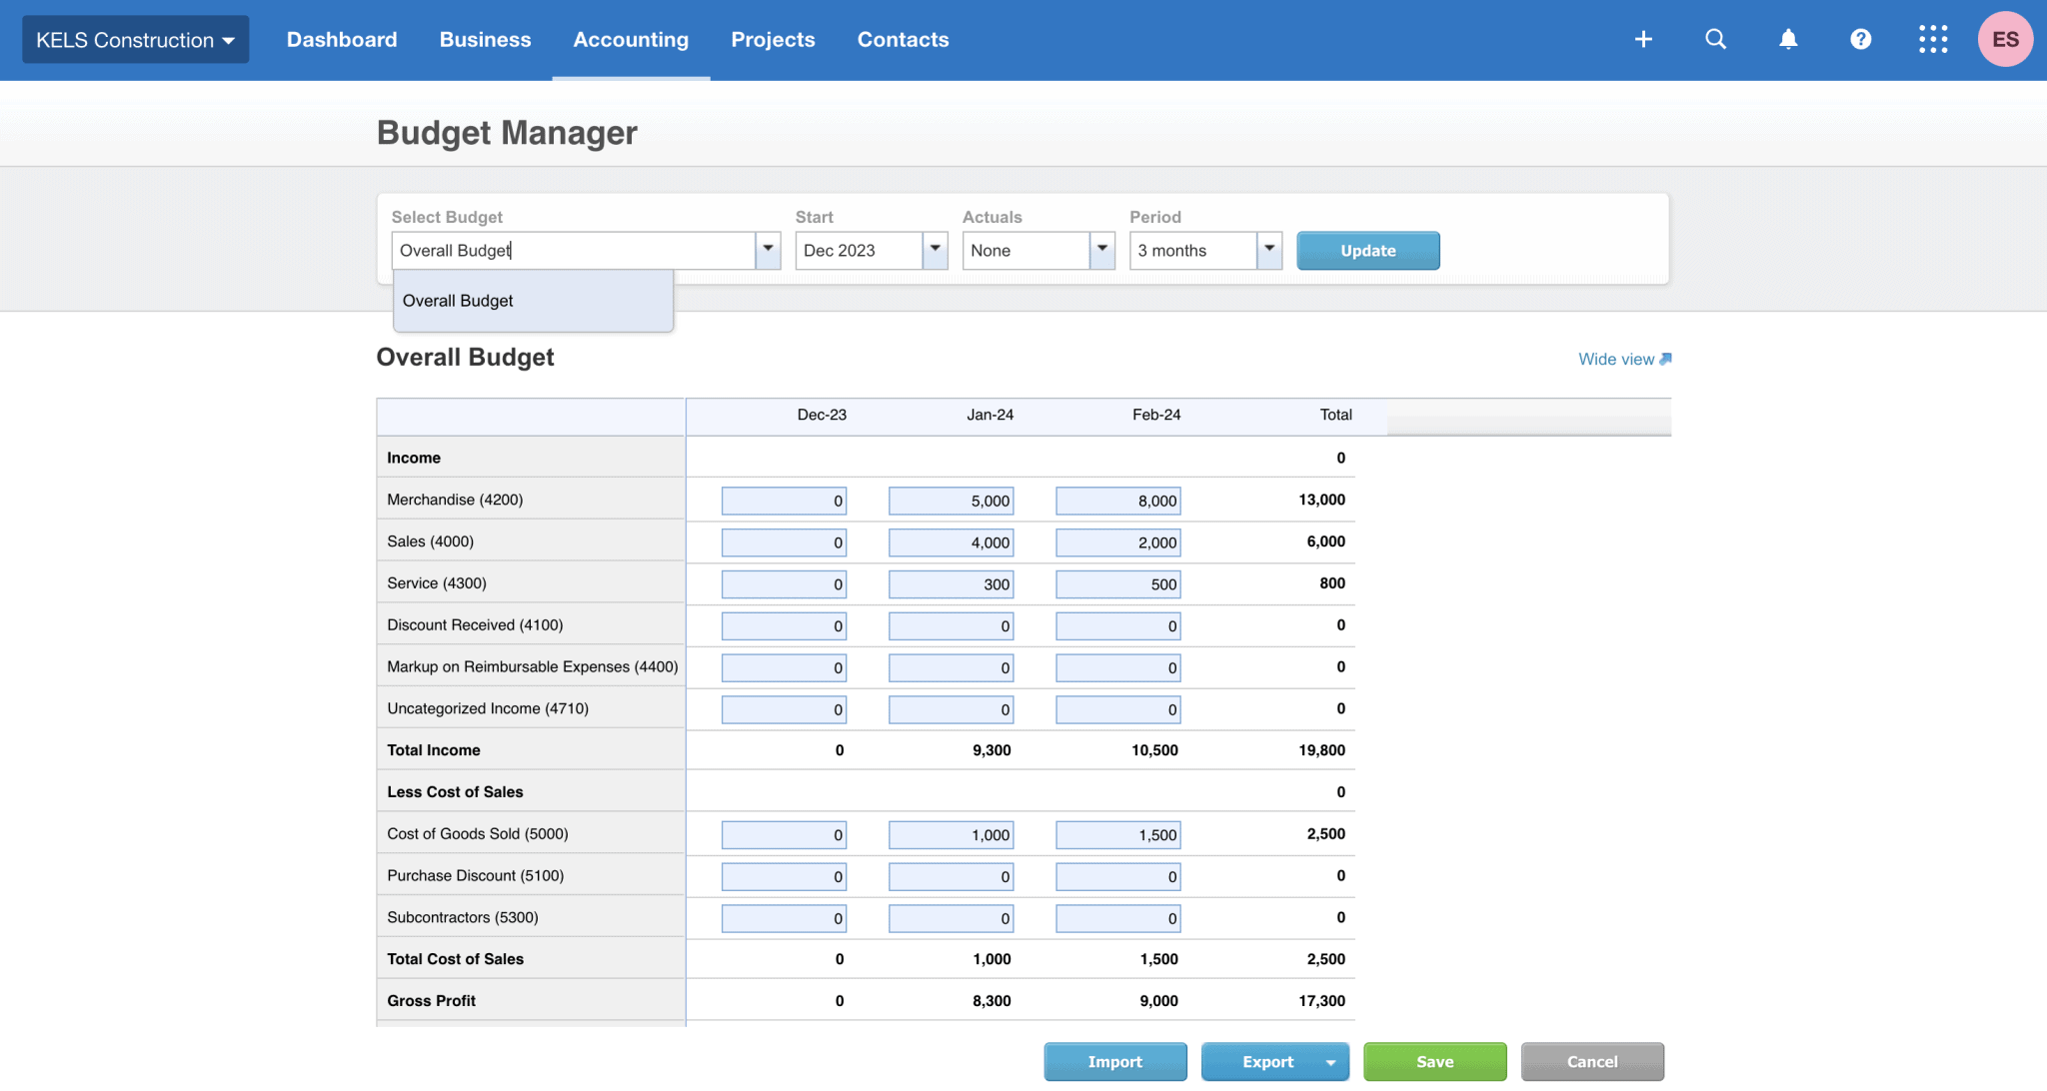Viewport: 2047px width, 1091px height.
Task: Save the Overall Budget
Action: coord(1434,1062)
